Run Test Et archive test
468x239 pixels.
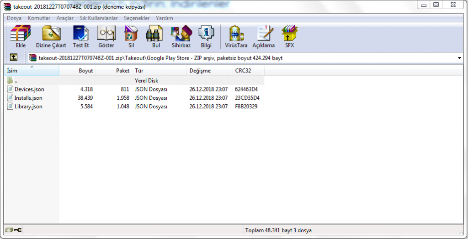click(81, 33)
